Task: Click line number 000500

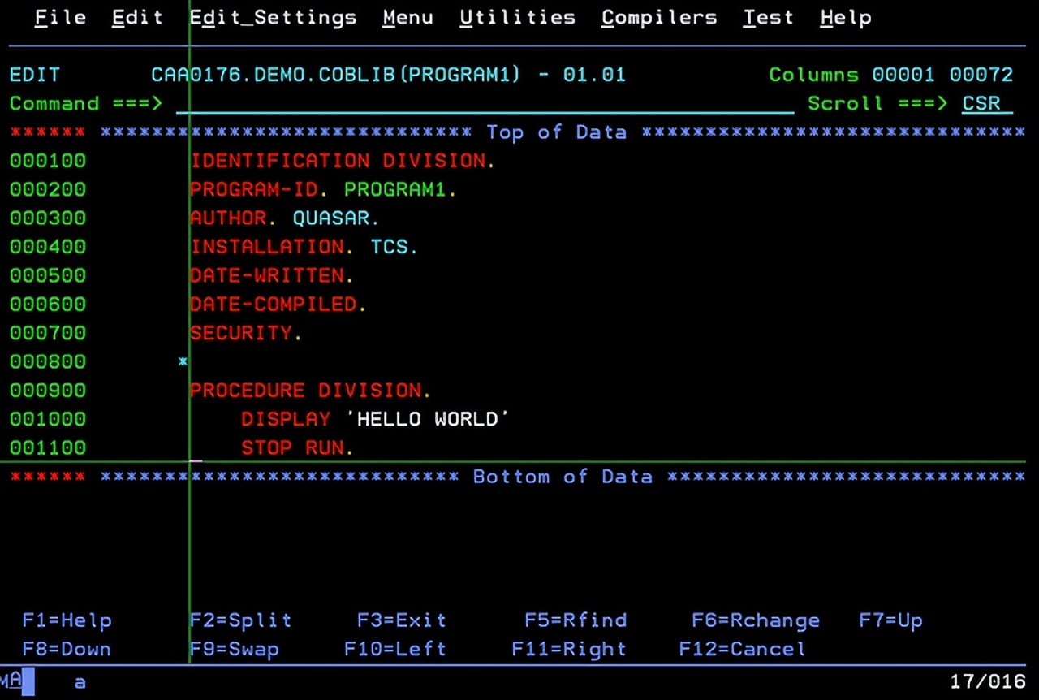Action: [x=48, y=275]
